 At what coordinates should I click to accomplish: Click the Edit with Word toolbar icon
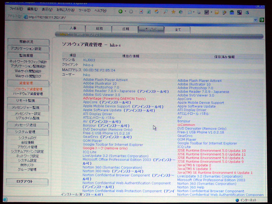point(206,12)
